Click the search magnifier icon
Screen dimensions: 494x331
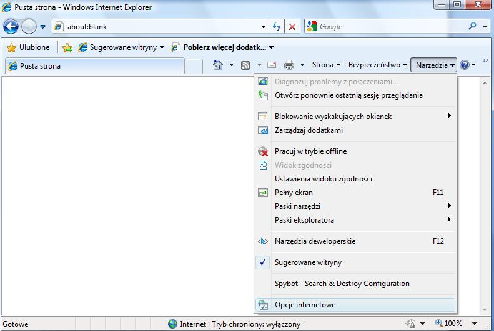pyautogui.click(x=472, y=26)
